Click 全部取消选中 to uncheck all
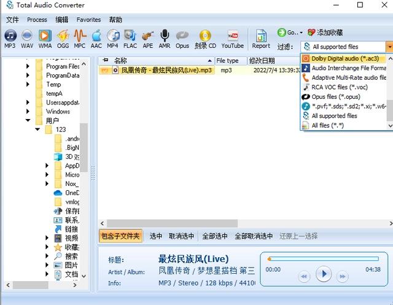The height and width of the screenshot is (305, 393). tap(254, 236)
